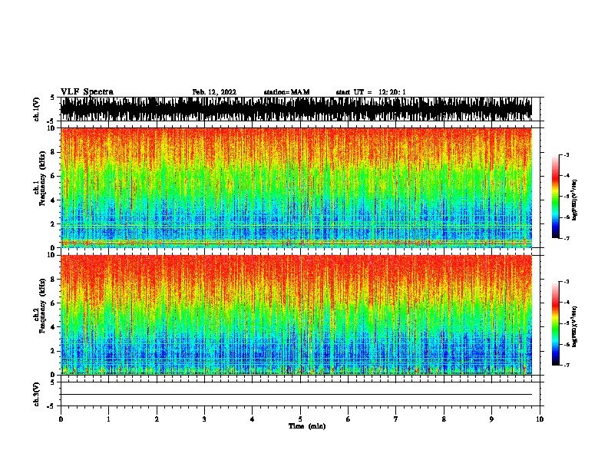Click the '5' tick on the time axis
This screenshot has width=608, height=470.
point(300,419)
